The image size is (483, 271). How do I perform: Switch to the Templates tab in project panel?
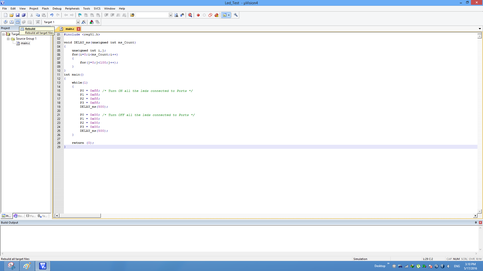pyautogui.click(x=43, y=216)
